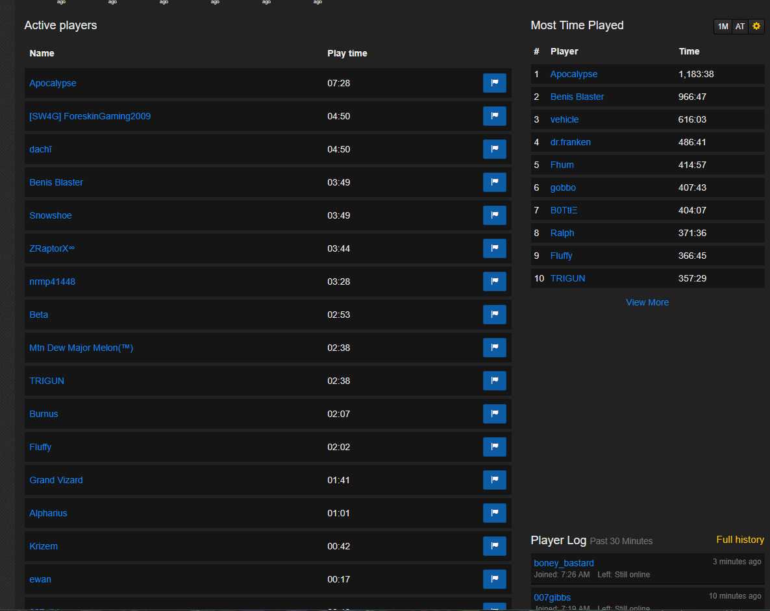Flag Benis Blaster in Active players
The image size is (770, 611).
tap(495, 182)
